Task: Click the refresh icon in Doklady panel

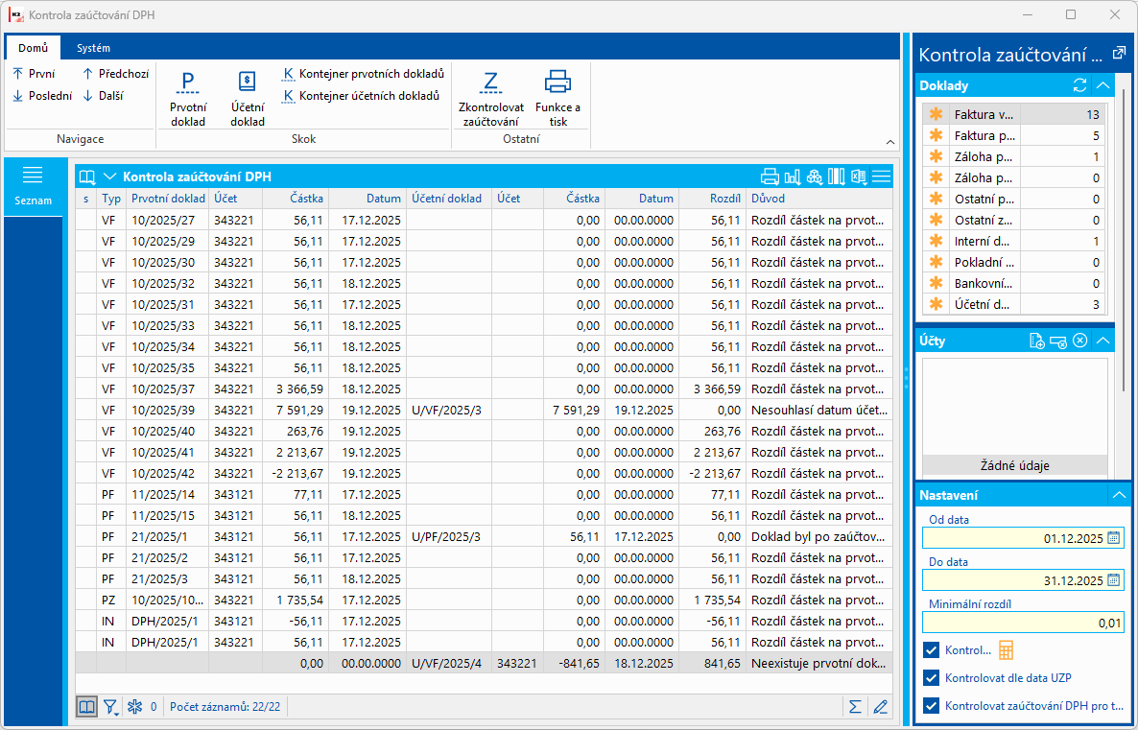Action: click(1079, 85)
